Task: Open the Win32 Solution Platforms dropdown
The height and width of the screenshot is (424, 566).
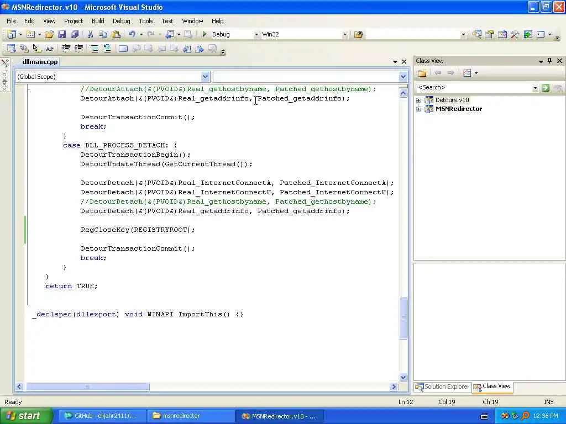Action: 345,35
